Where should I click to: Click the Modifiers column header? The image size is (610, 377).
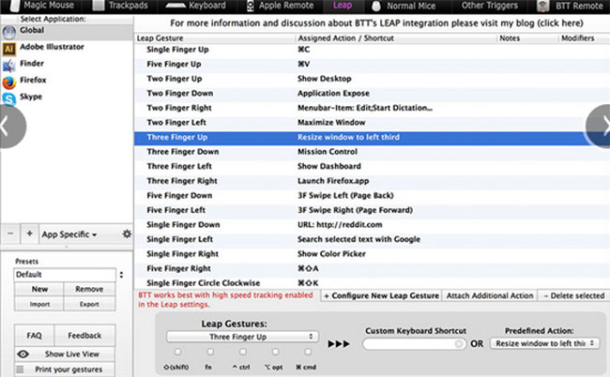[x=584, y=38]
